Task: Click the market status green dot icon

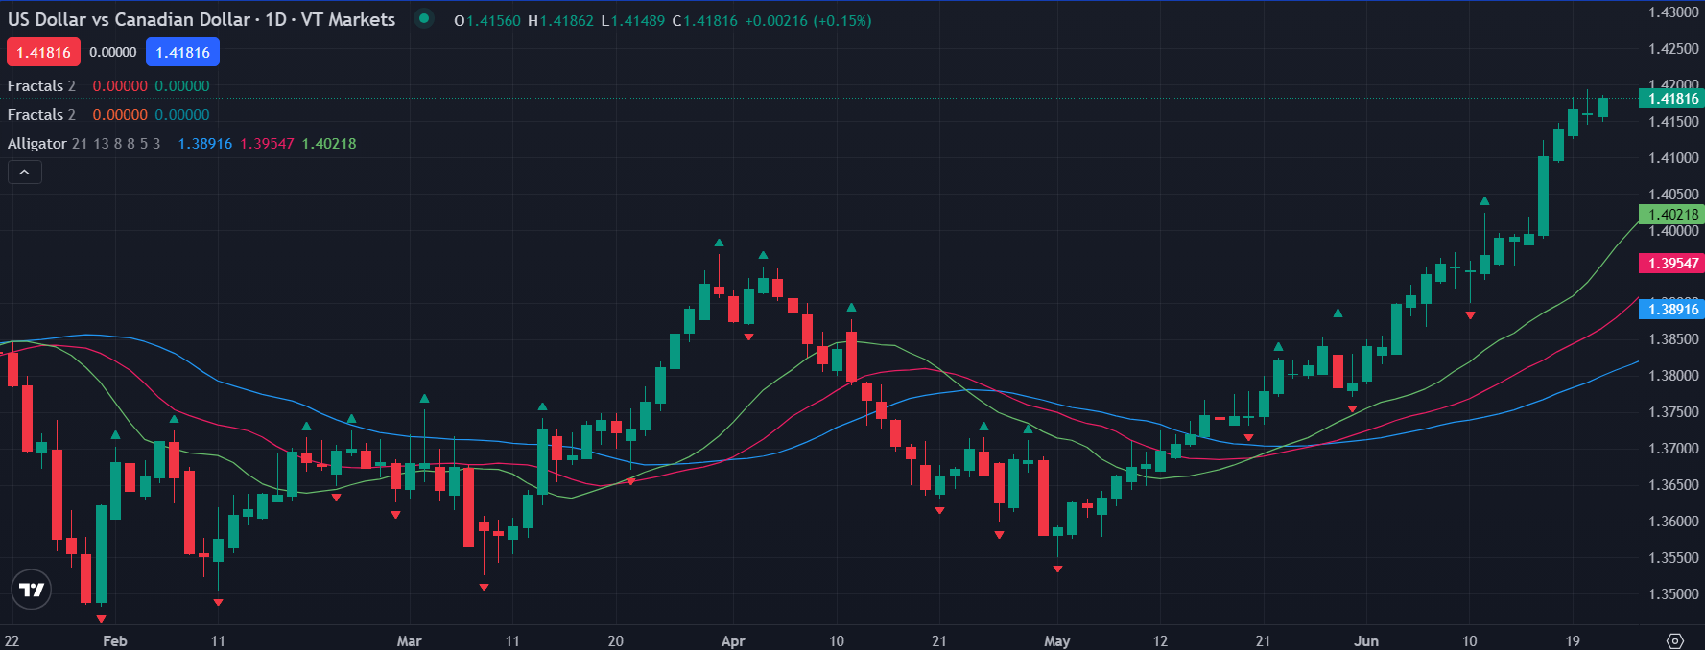Action: pyautogui.click(x=424, y=18)
